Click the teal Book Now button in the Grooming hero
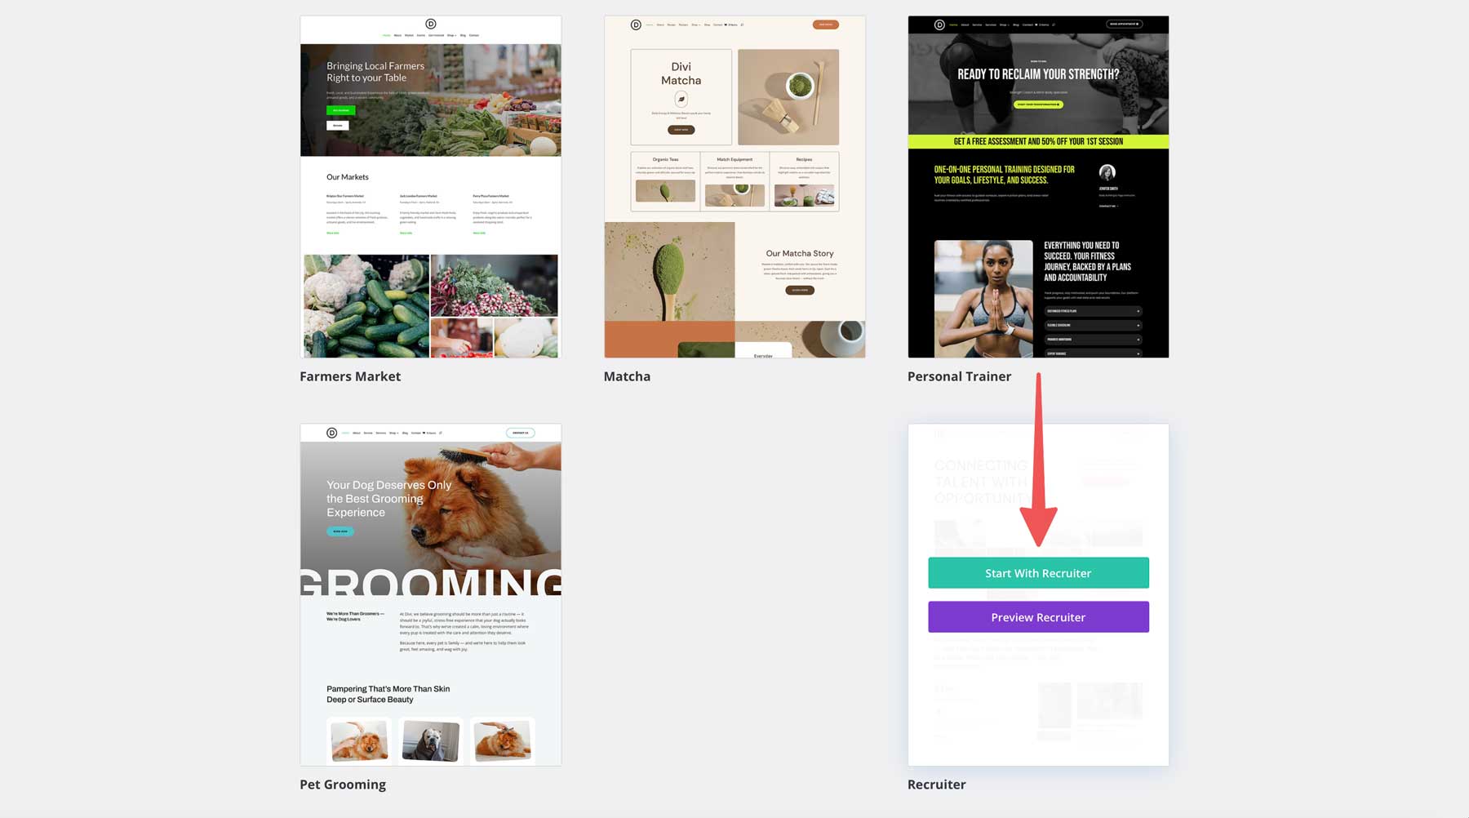 pos(339,531)
